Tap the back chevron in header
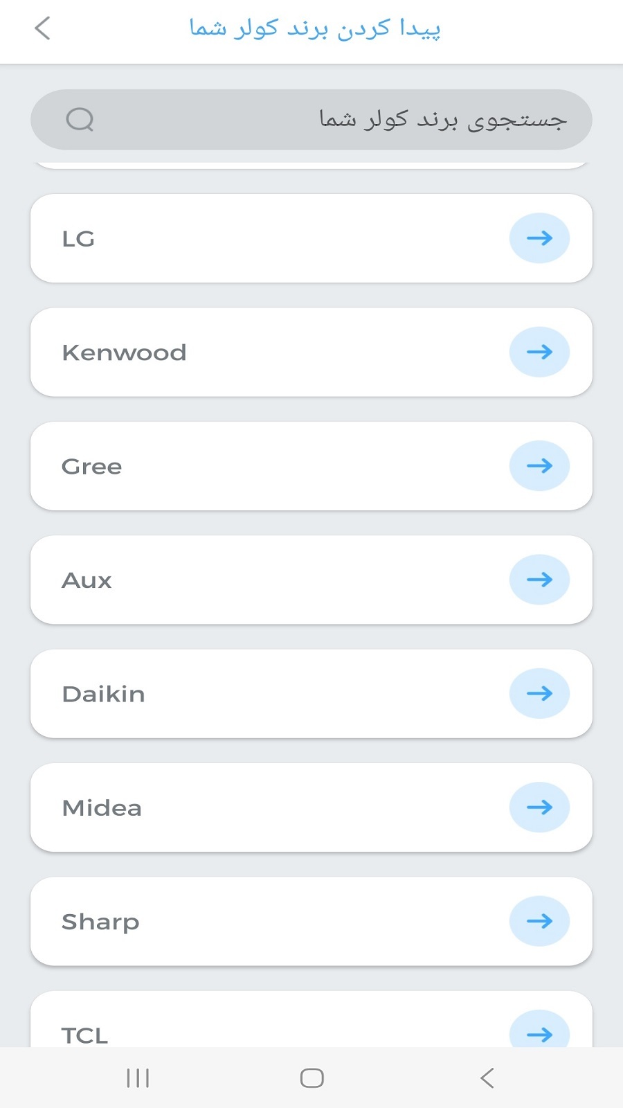Viewport: 623px width, 1108px height. [x=42, y=28]
